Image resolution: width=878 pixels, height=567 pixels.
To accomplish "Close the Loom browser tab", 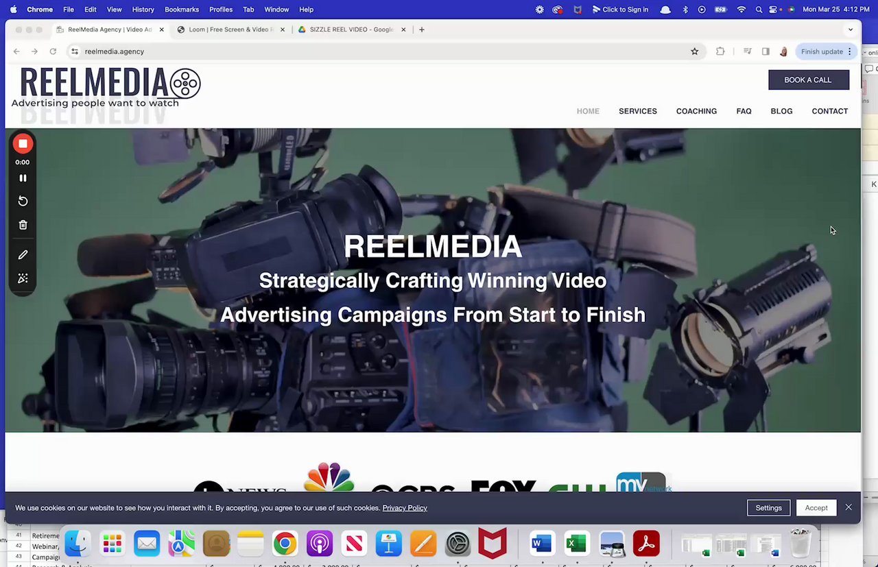I will tap(283, 29).
